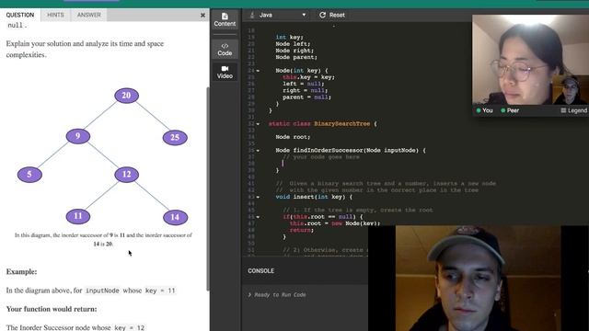Click the 'Example:' heading
589x331 pixels.
(x=21, y=272)
